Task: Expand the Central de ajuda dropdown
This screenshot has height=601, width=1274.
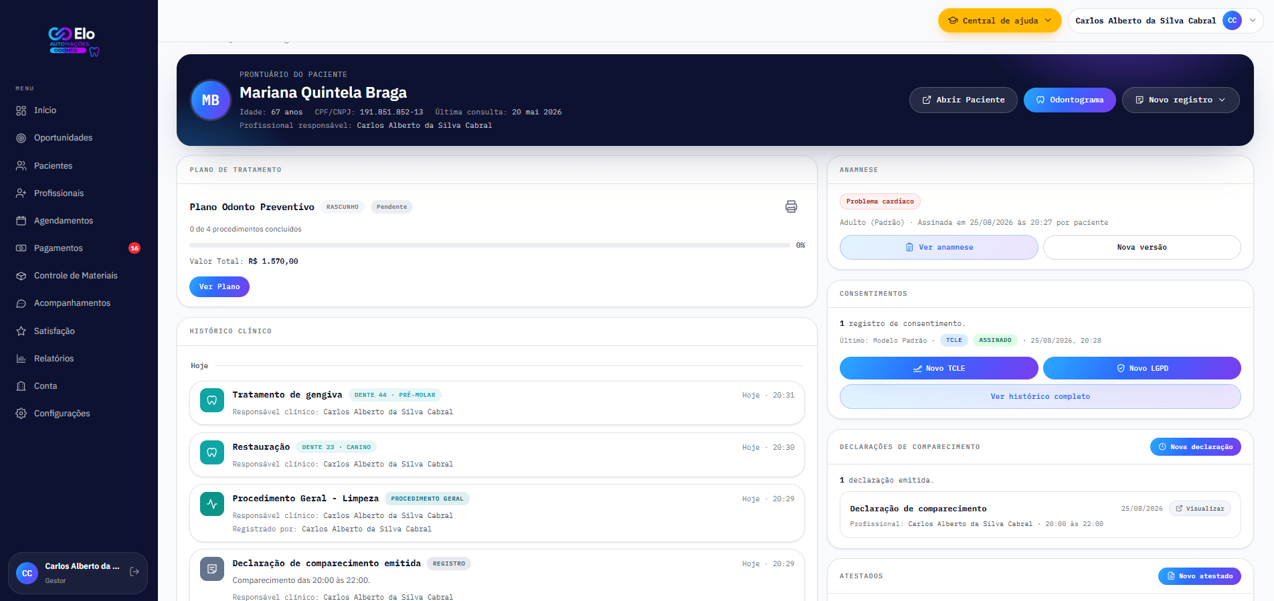Action: [x=1000, y=21]
